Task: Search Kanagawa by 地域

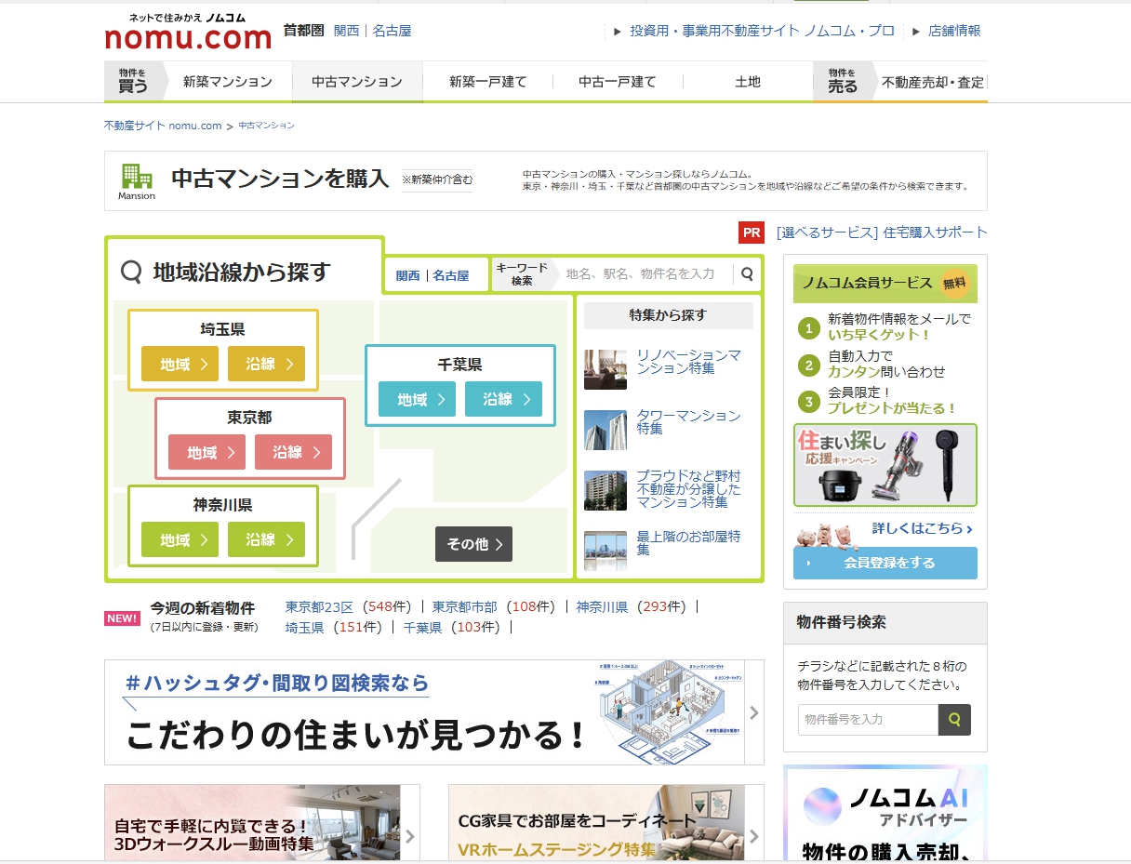Action: (x=180, y=539)
